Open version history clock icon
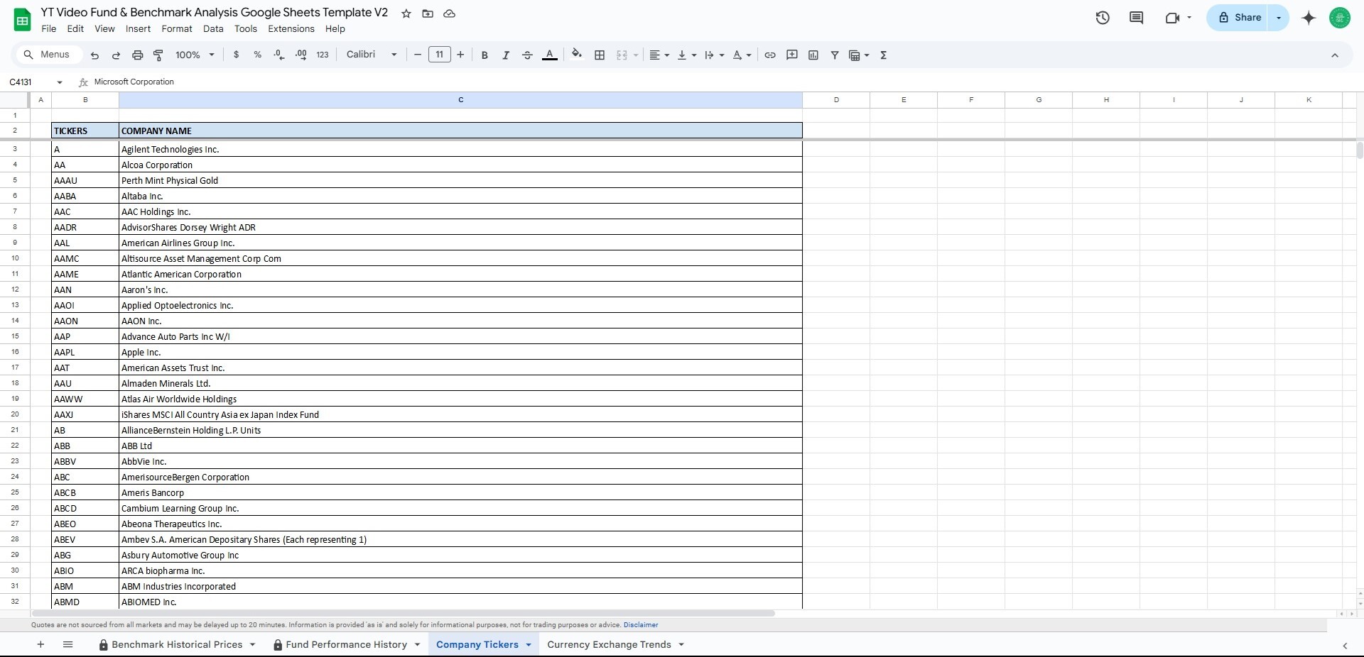This screenshot has width=1364, height=657. 1103,18
